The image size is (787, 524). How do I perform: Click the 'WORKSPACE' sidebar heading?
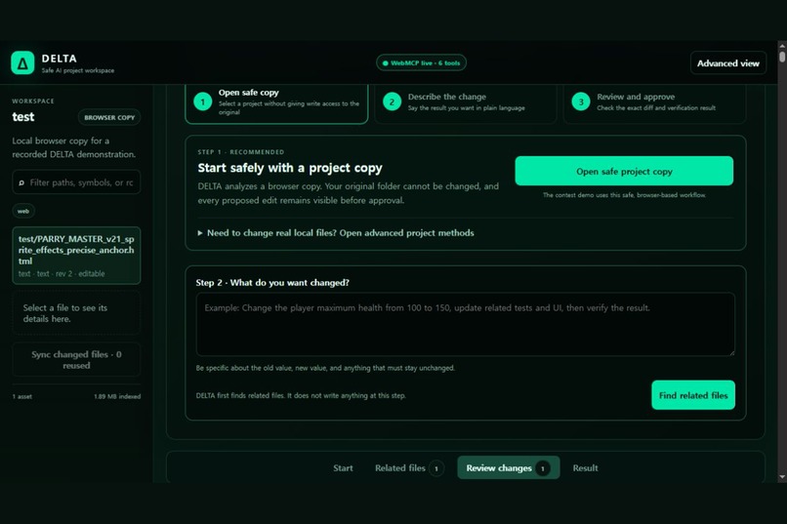coord(33,101)
